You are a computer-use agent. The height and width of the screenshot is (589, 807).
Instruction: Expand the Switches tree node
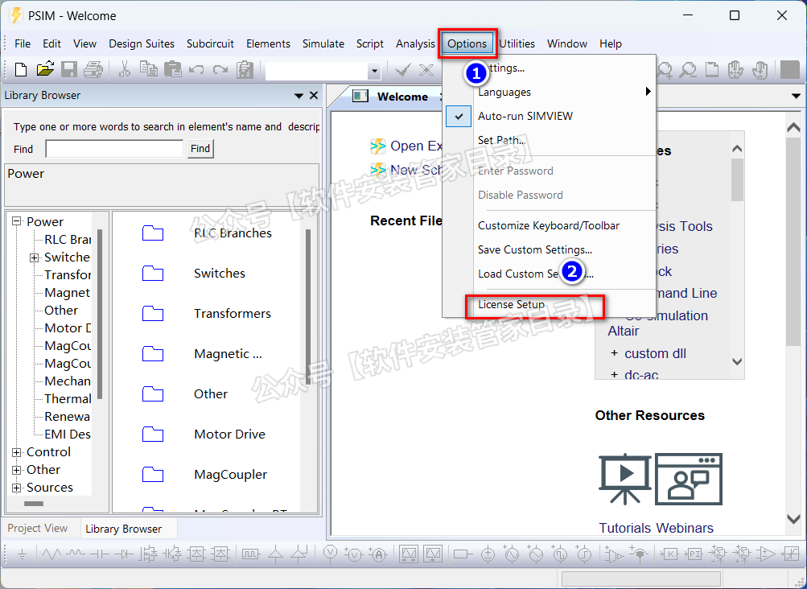tap(34, 257)
